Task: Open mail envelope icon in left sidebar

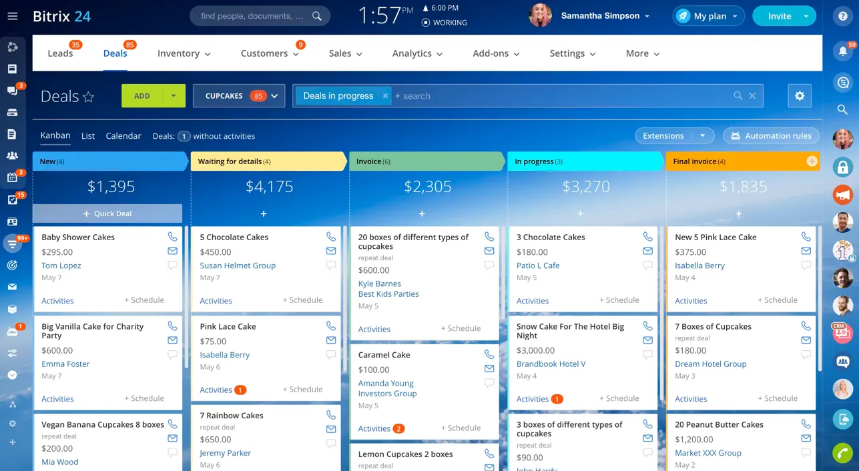Action: [12, 287]
